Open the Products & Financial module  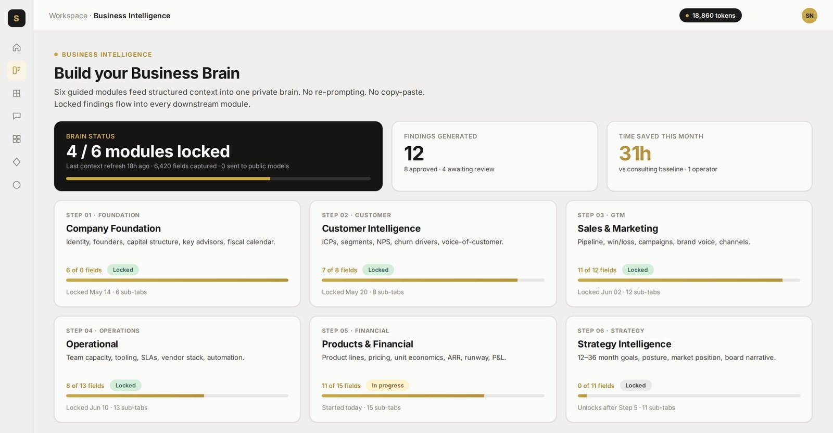[433, 369]
